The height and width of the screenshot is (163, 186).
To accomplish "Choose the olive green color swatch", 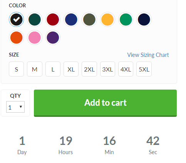I will pos(89,19).
